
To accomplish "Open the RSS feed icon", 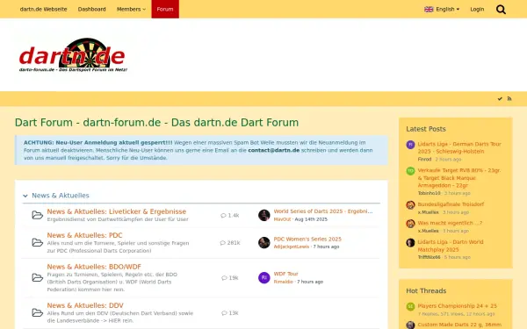I will [509, 98].
